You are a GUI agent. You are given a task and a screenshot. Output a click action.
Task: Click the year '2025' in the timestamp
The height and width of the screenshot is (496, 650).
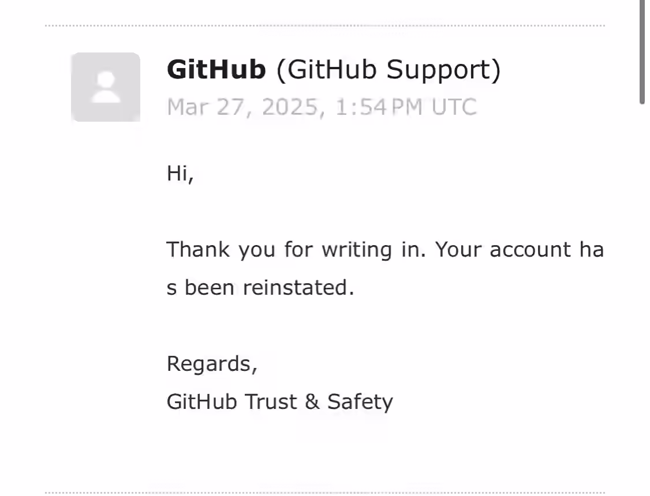(290, 107)
